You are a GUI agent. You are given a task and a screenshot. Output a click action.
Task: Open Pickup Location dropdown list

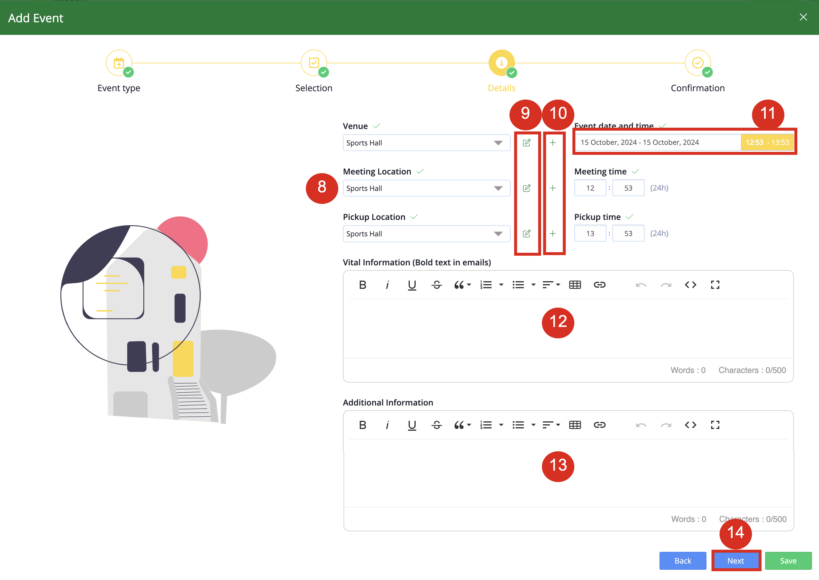click(x=426, y=234)
